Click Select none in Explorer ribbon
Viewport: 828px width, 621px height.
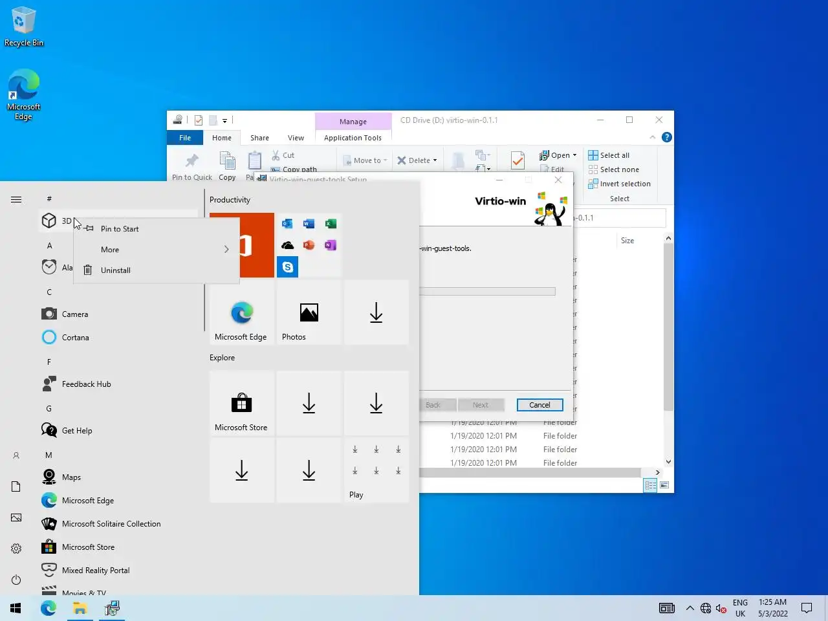coord(613,169)
